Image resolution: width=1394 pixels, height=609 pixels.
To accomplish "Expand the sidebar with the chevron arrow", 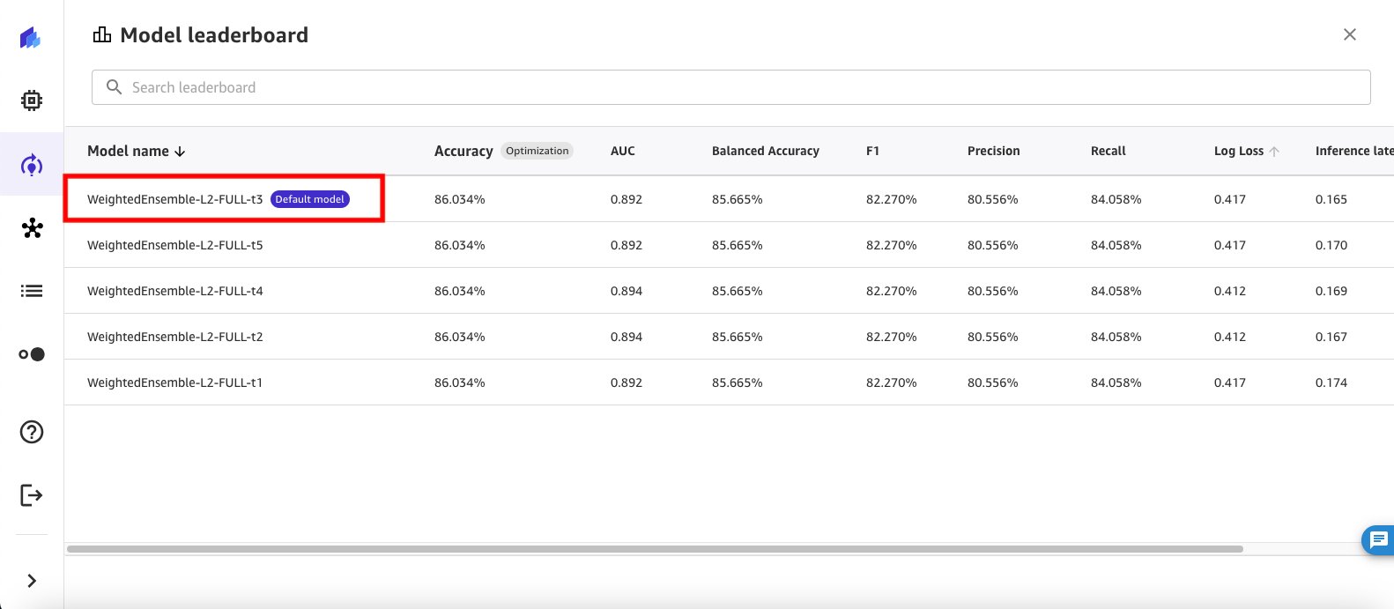I will tap(32, 581).
